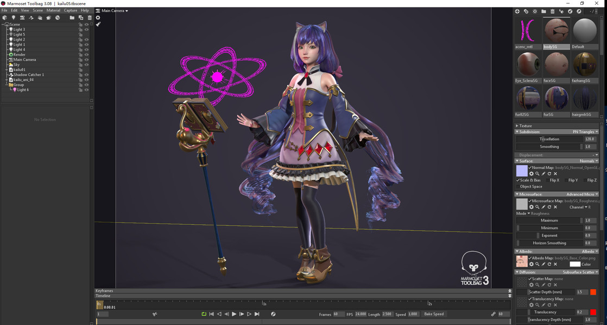Viewport: 607px width, 325px height.
Task: Open the Advanced Micro microsurface dropdown
Action: pyautogui.click(x=582, y=194)
